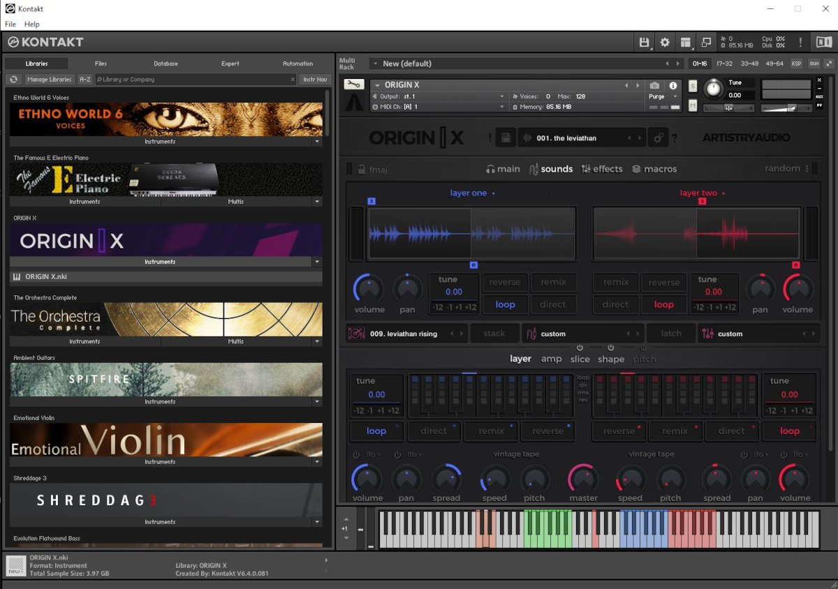Click the question mark help icon
Image resolution: width=838 pixels, height=589 pixels.
click(x=675, y=139)
